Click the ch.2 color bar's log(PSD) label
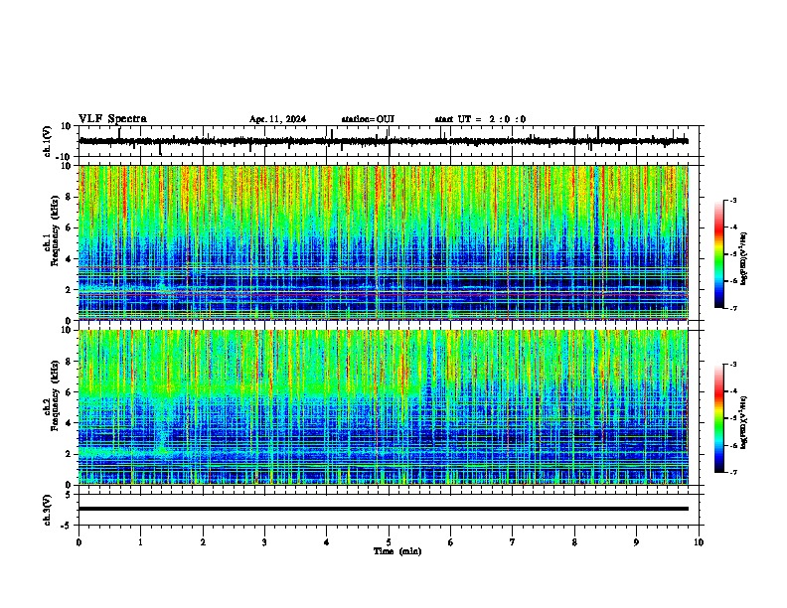787x608 pixels. 744,422
